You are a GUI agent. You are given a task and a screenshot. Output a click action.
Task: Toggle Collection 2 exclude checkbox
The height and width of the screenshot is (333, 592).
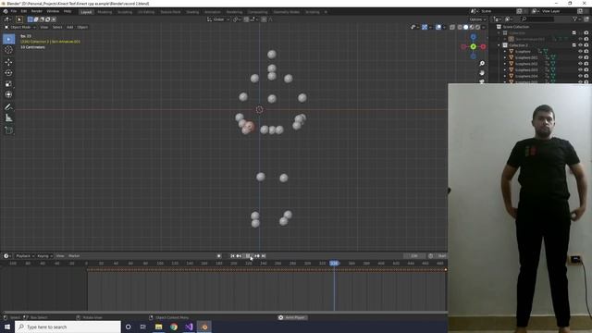(x=573, y=45)
